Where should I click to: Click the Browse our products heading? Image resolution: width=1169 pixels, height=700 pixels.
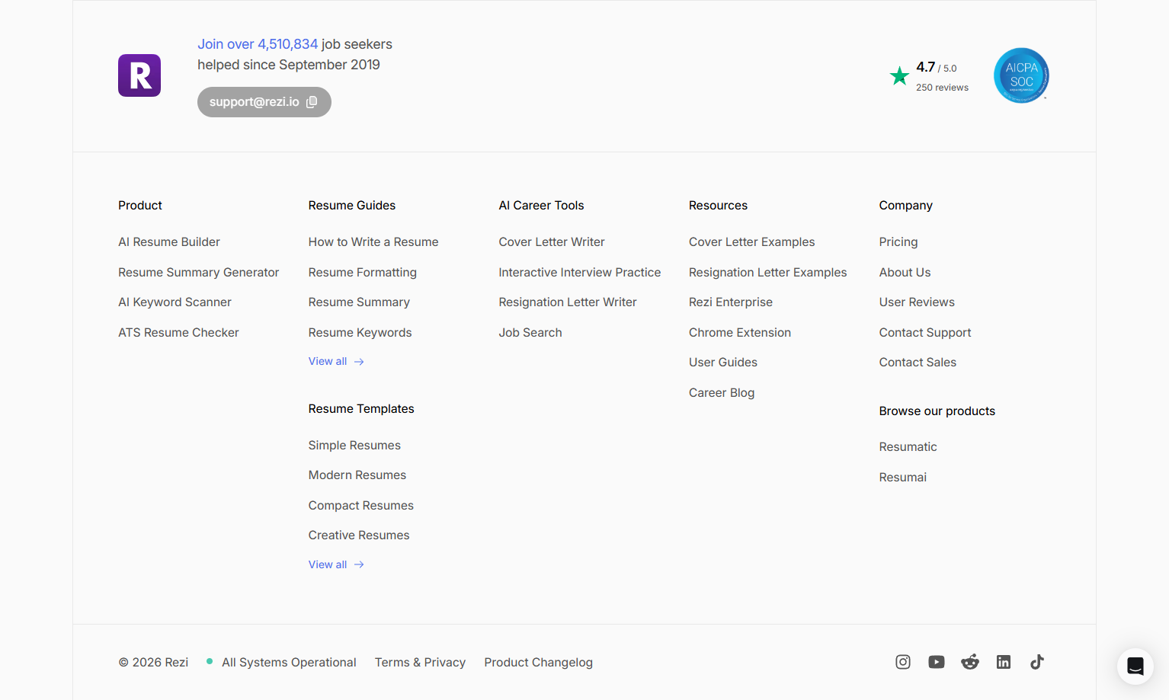(937, 411)
